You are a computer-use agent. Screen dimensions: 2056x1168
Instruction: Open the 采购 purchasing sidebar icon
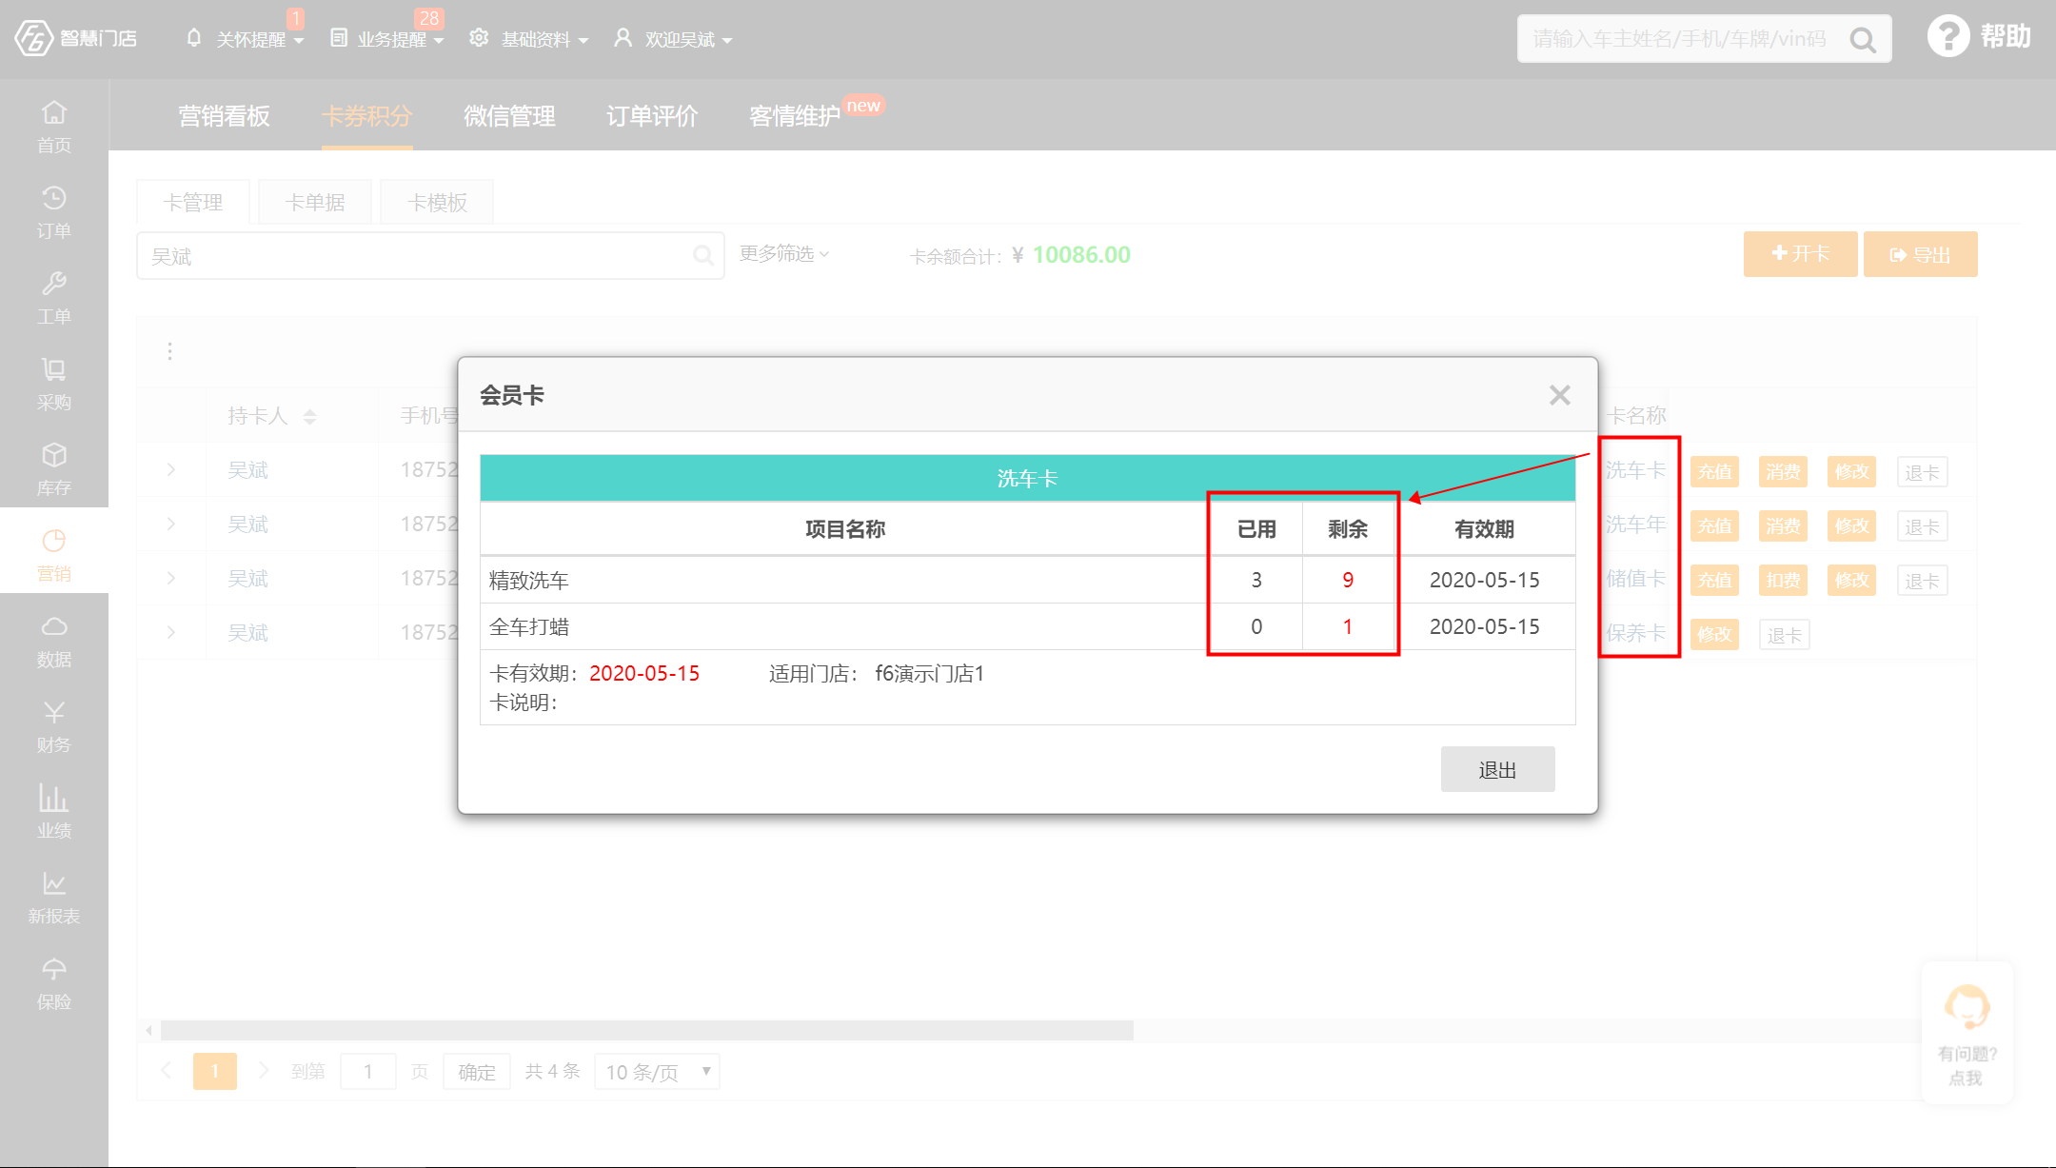coord(54,383)
